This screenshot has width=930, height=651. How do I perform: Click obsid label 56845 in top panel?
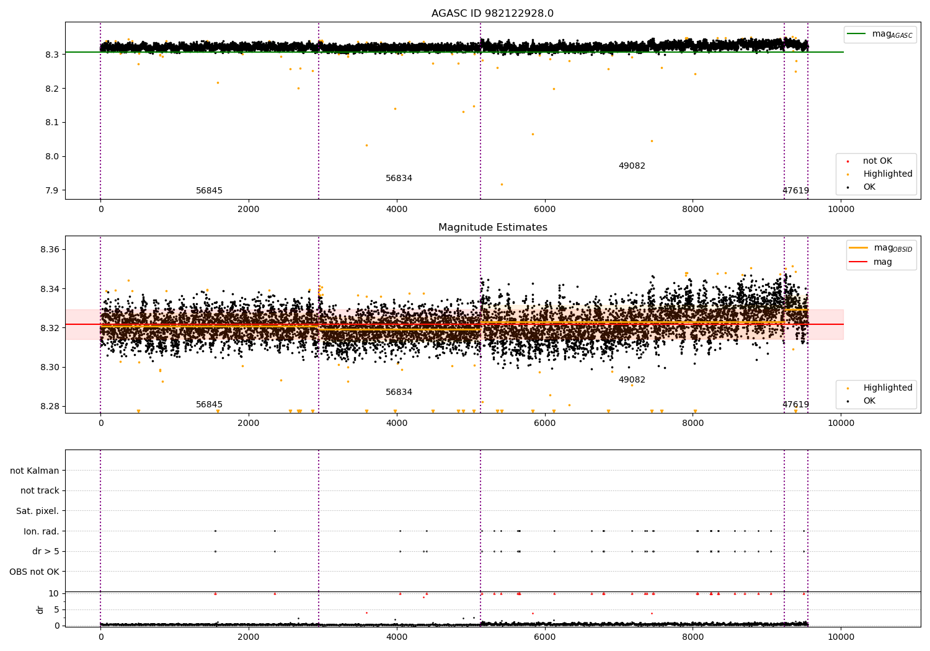209,191
